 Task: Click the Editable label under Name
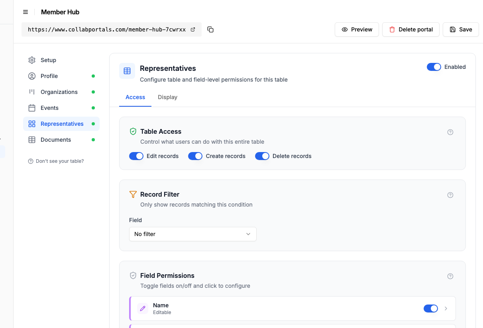[x=162, y=312]
